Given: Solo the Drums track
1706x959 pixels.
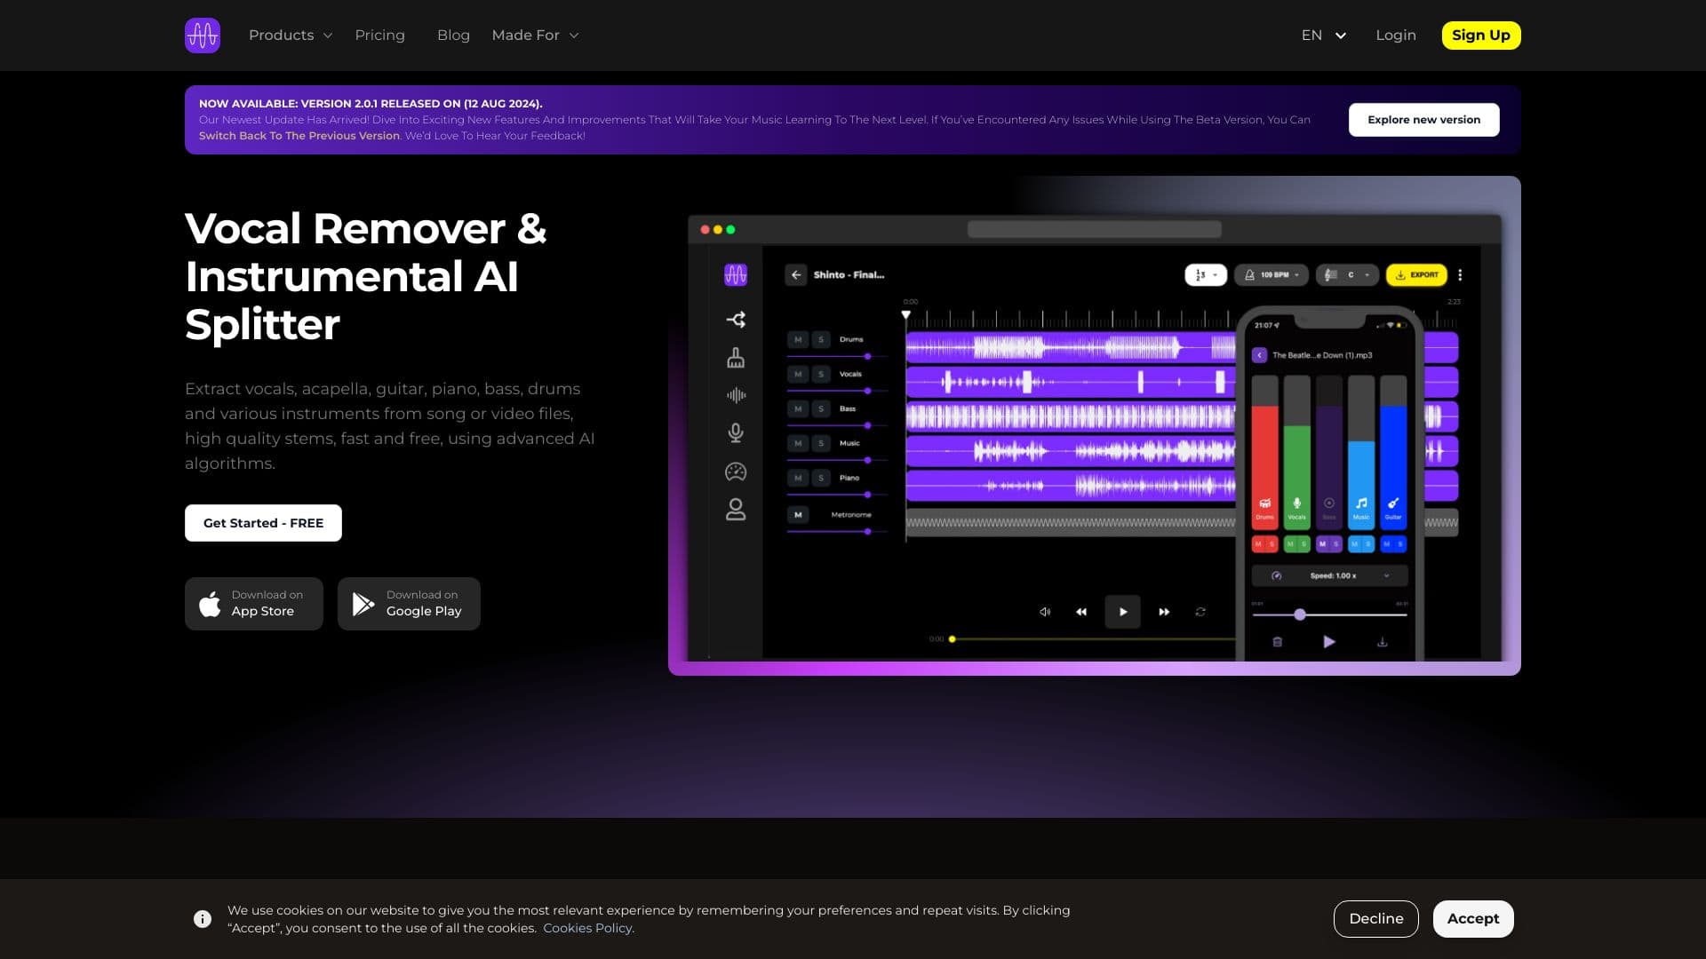Looking at the screenshot, I should [819, 339].
